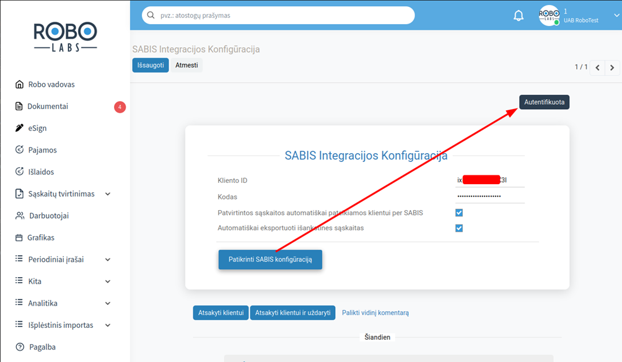Viewport: 622px width, 362px height.
Task: Expand Kita submenu chevron
Action: [108, 281]
